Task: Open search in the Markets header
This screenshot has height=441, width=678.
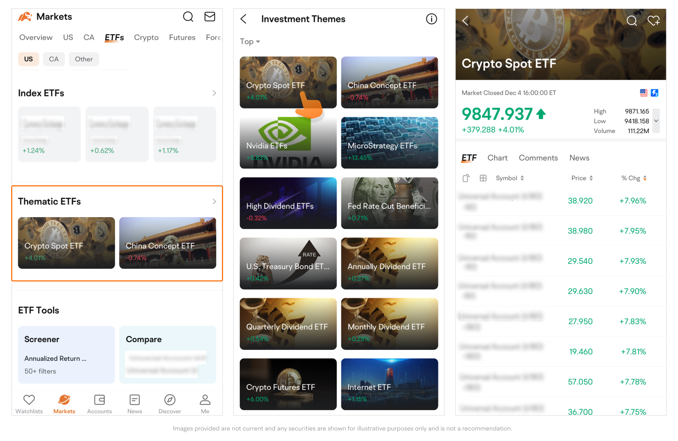Action: coord(188,17)
